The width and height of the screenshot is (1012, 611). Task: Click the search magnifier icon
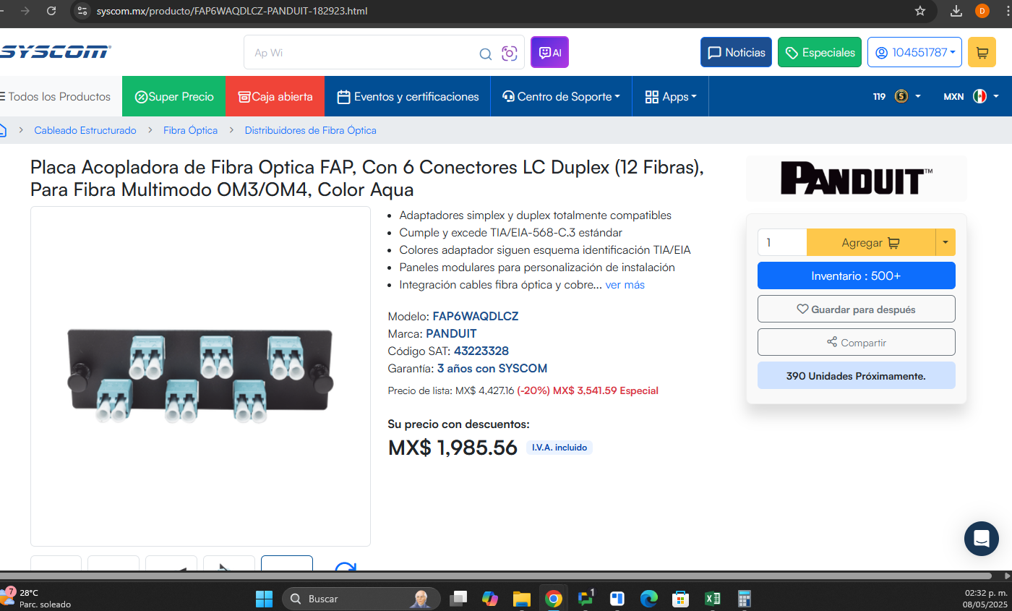[x=485, y=54]
